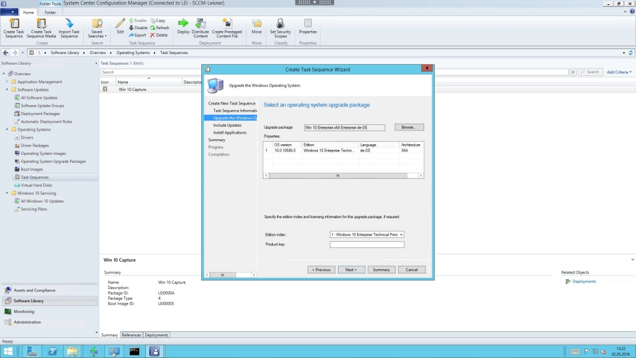Click Next button in wizard
Screen dimensions: 636x358
(352, 270)
